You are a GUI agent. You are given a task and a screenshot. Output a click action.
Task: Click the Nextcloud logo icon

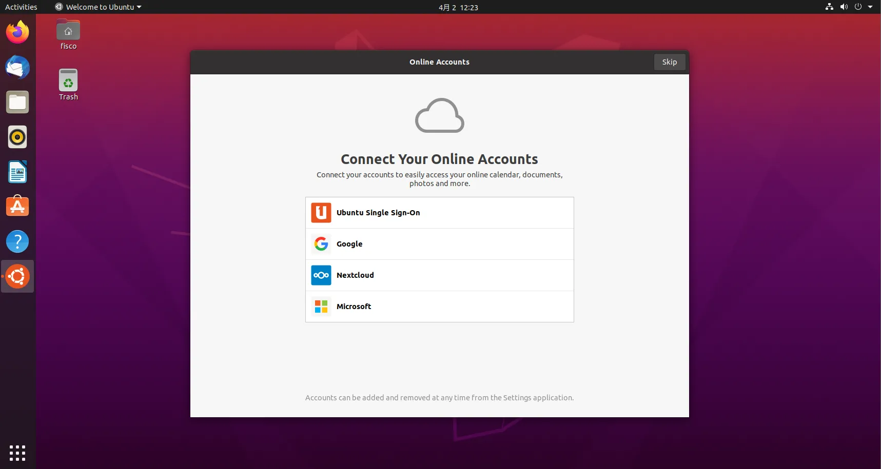click(321, 275)
